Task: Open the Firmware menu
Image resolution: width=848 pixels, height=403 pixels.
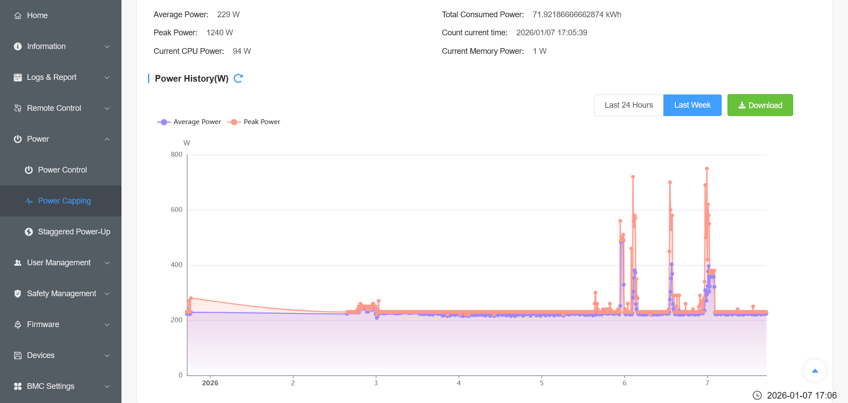Action: (x=43, y=324)
